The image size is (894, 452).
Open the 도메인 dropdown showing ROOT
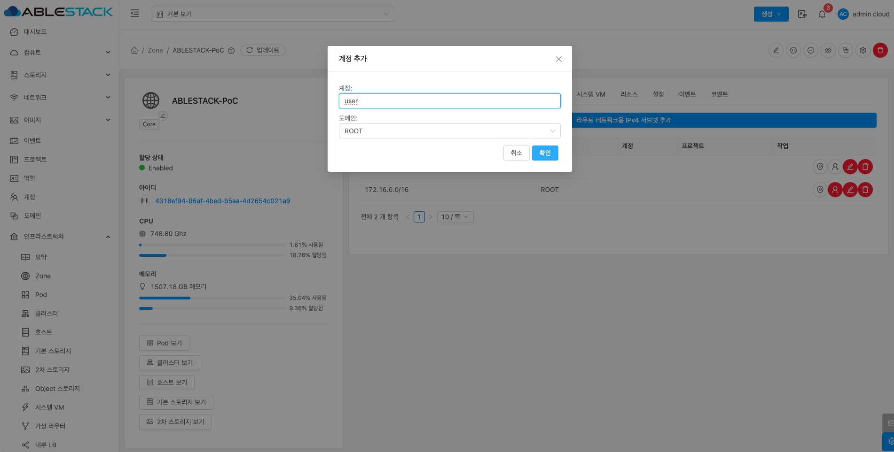coord(449,131)
